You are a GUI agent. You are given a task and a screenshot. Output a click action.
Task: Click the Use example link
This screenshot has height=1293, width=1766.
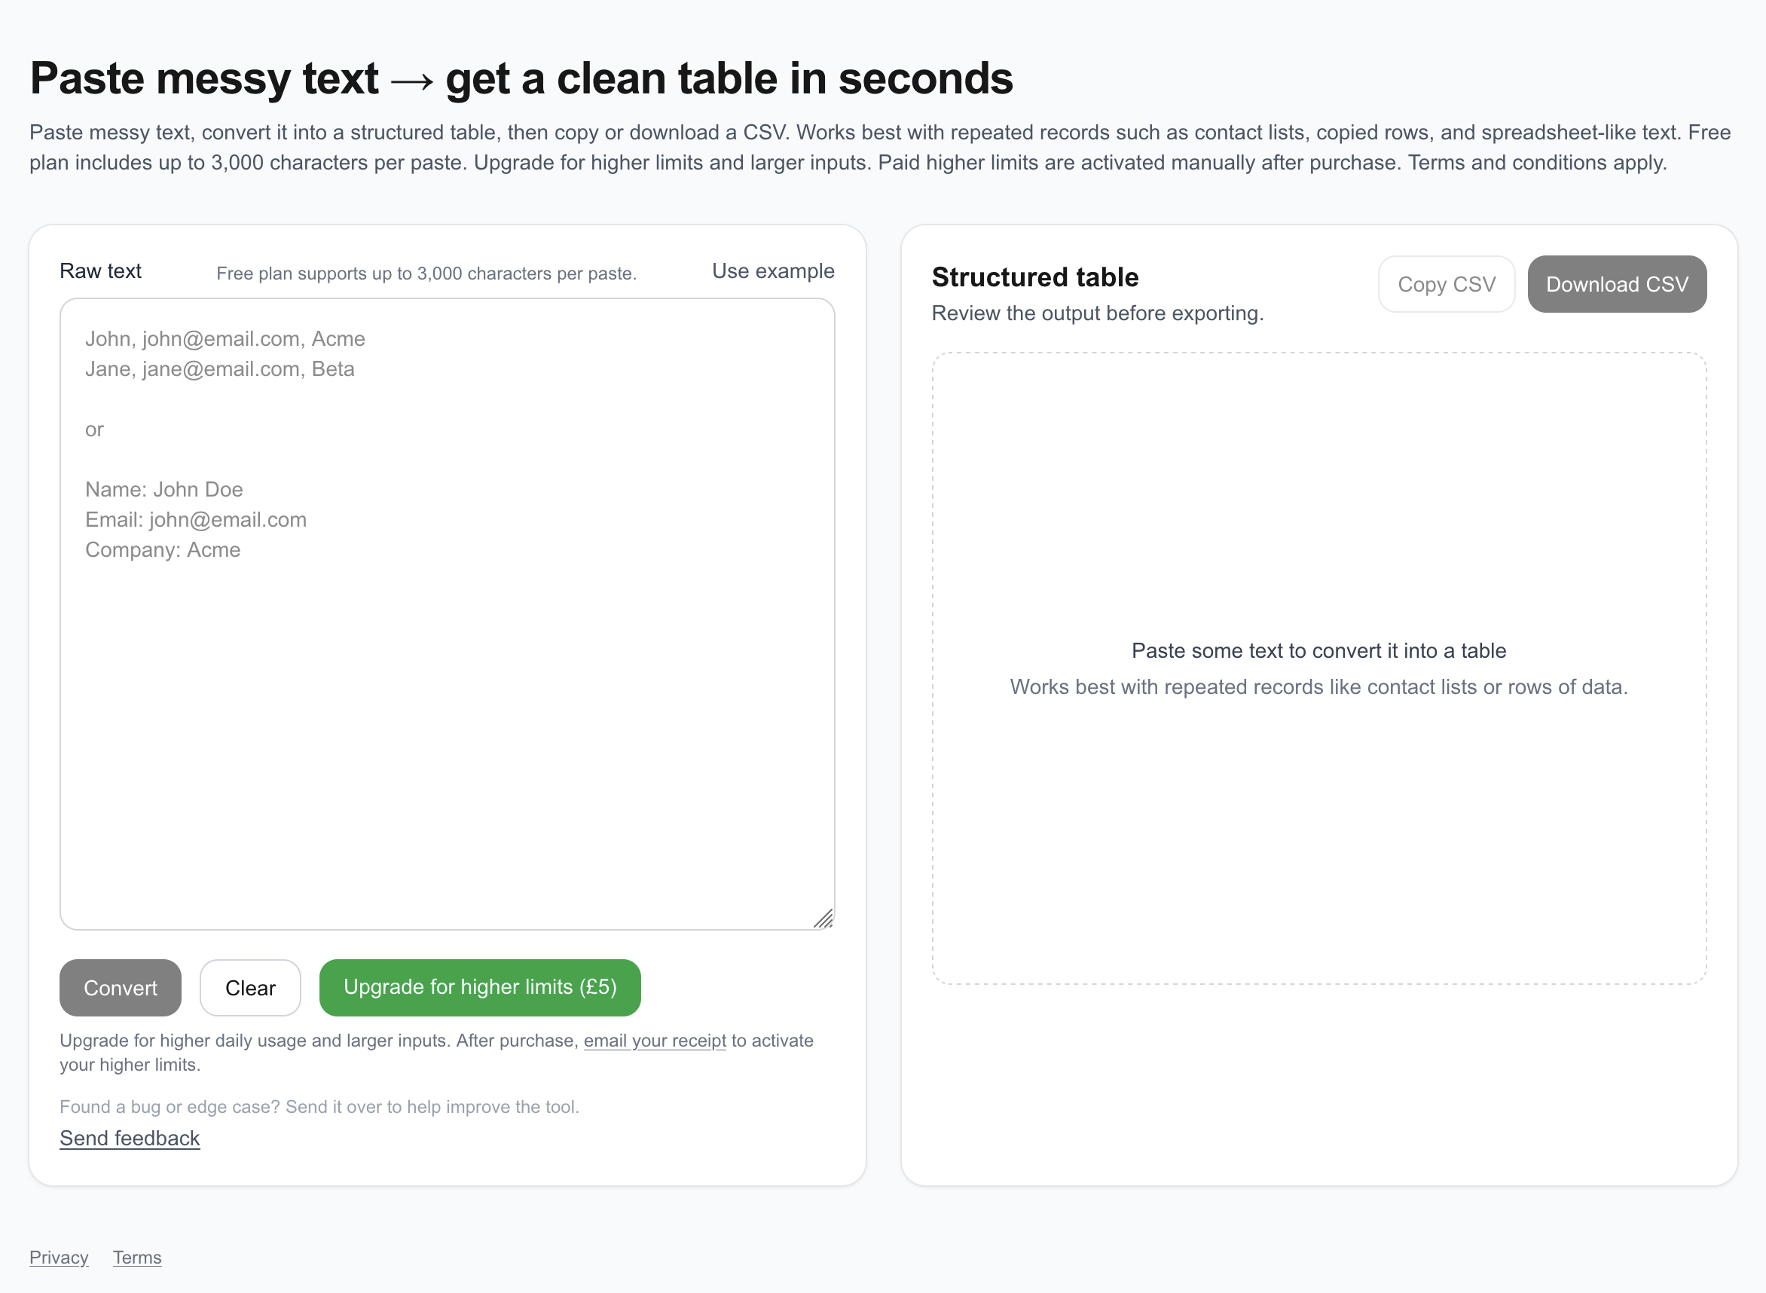tap(772, 271)
